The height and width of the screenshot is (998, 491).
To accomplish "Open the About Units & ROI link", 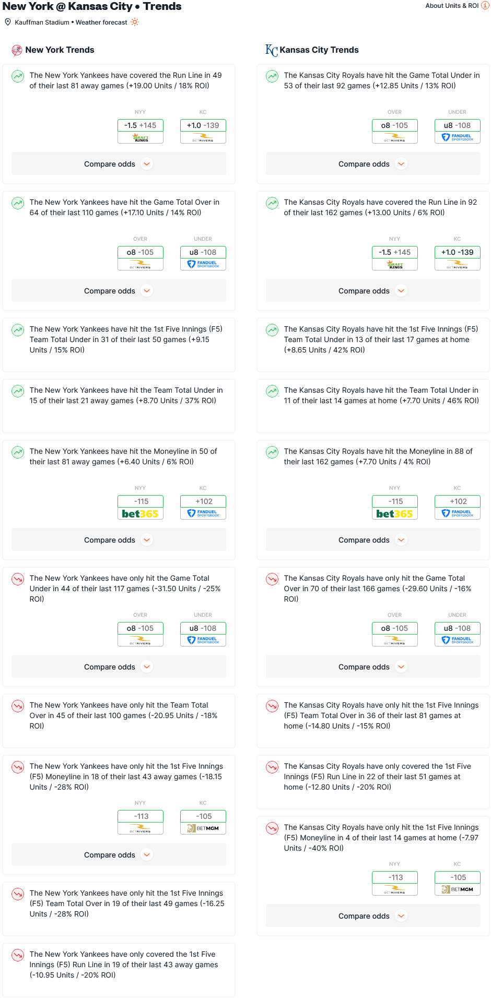I will pos(452,6).
